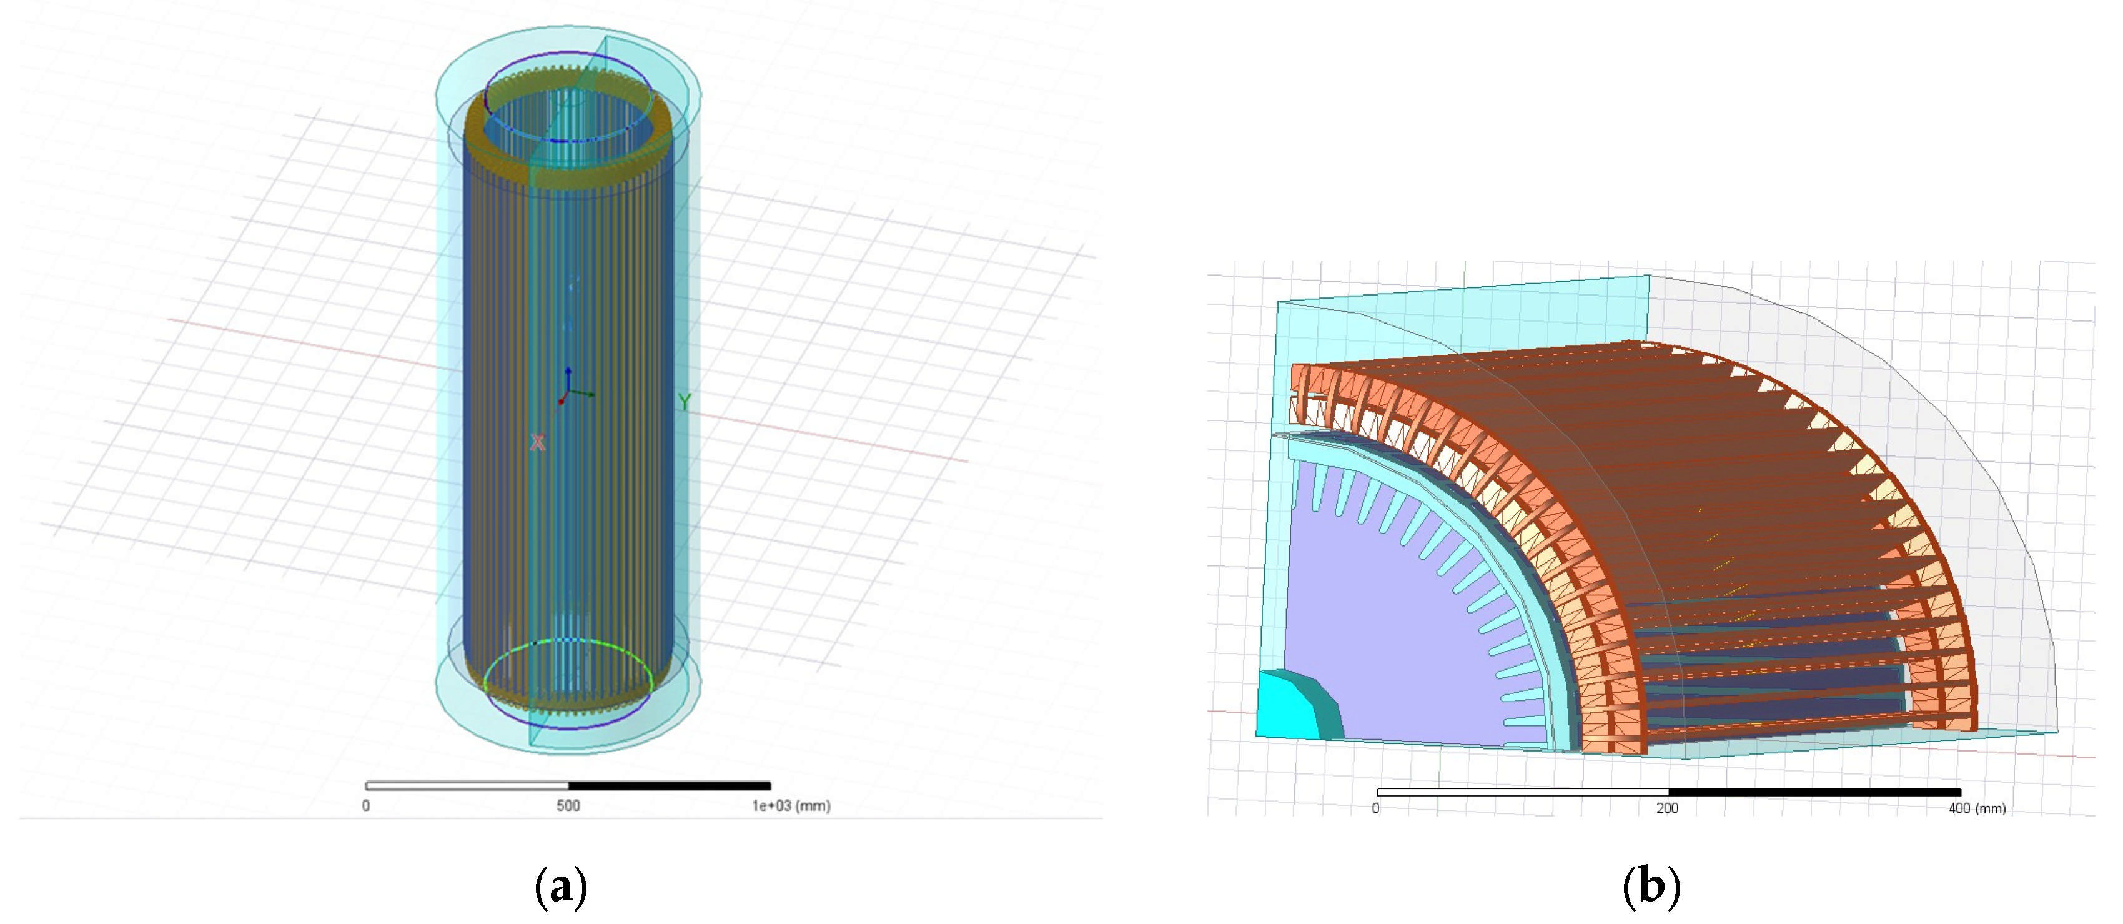Click the green Y axis label
The width and height of the screenshot is (2123, 924).
[684, 402]
